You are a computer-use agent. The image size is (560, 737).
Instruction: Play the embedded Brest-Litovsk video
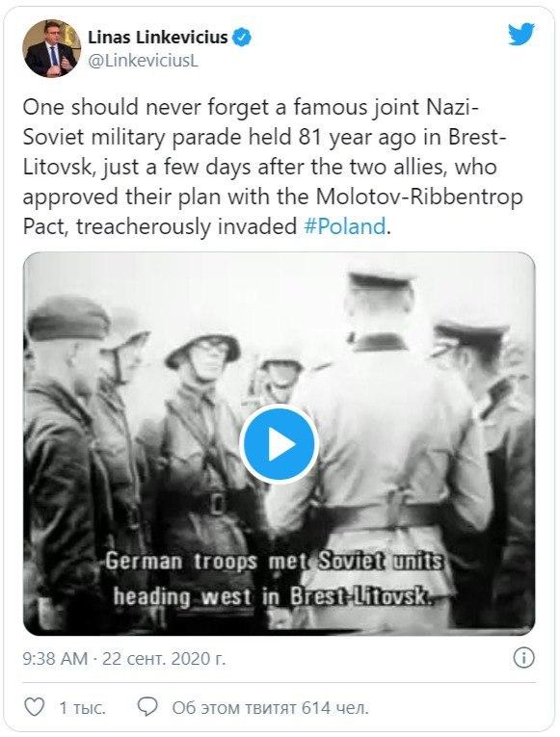(x=280, y=444)
